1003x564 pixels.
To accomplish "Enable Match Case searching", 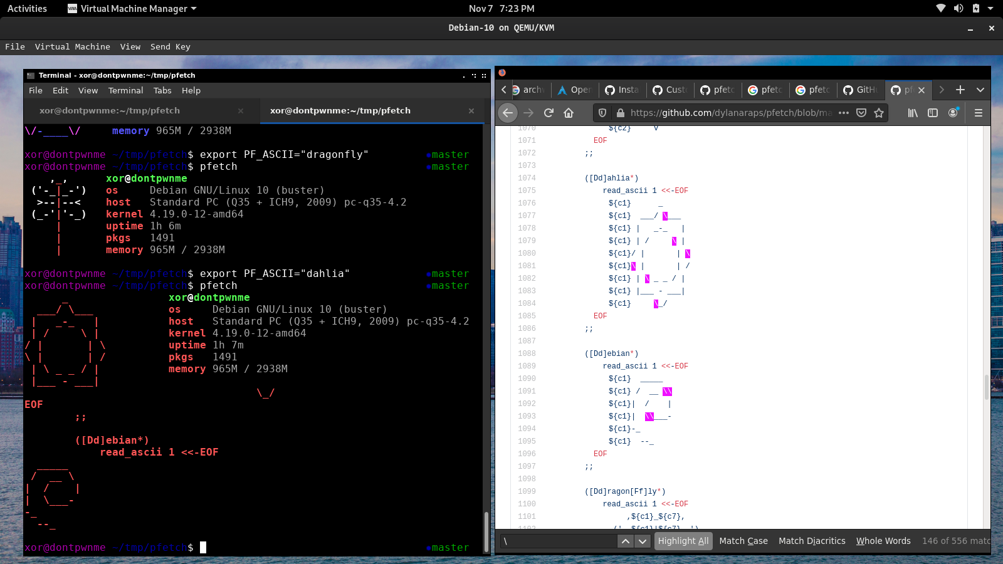I will click(x=743, y=541).
